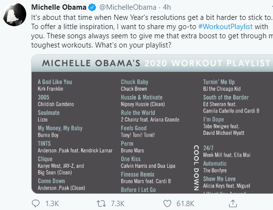Click the reply speech bubble icon
Image resolution: width=273 pixels, height=210 pixels.
point(35,203)
